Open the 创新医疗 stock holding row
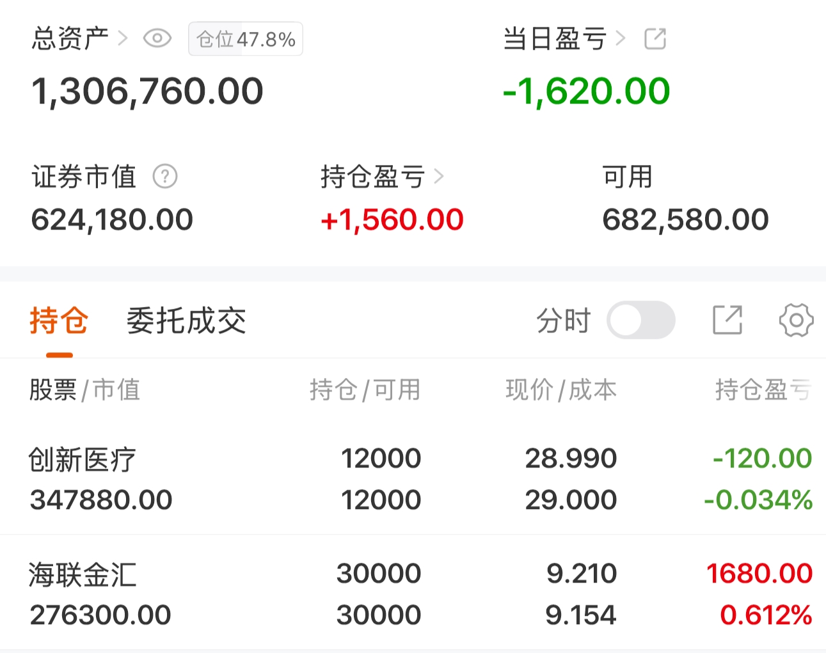 pos(413,478)
